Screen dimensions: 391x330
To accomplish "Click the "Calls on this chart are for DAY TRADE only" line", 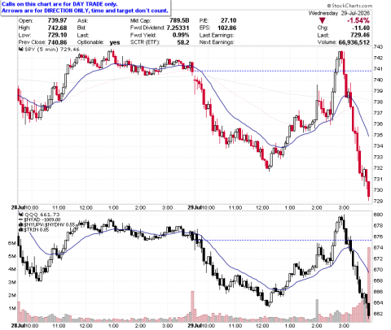I will [59, 4].
